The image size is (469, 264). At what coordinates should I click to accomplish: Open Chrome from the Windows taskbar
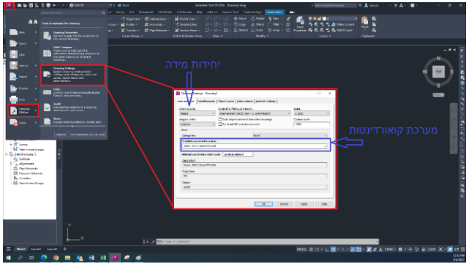point(56,257)
